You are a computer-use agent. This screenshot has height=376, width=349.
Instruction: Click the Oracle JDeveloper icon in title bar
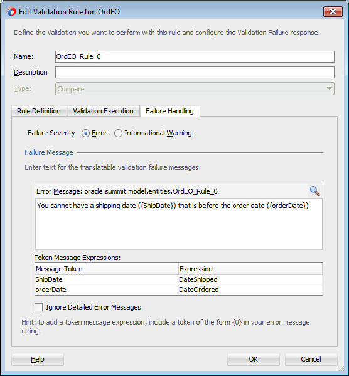click(x=11, y=11)
